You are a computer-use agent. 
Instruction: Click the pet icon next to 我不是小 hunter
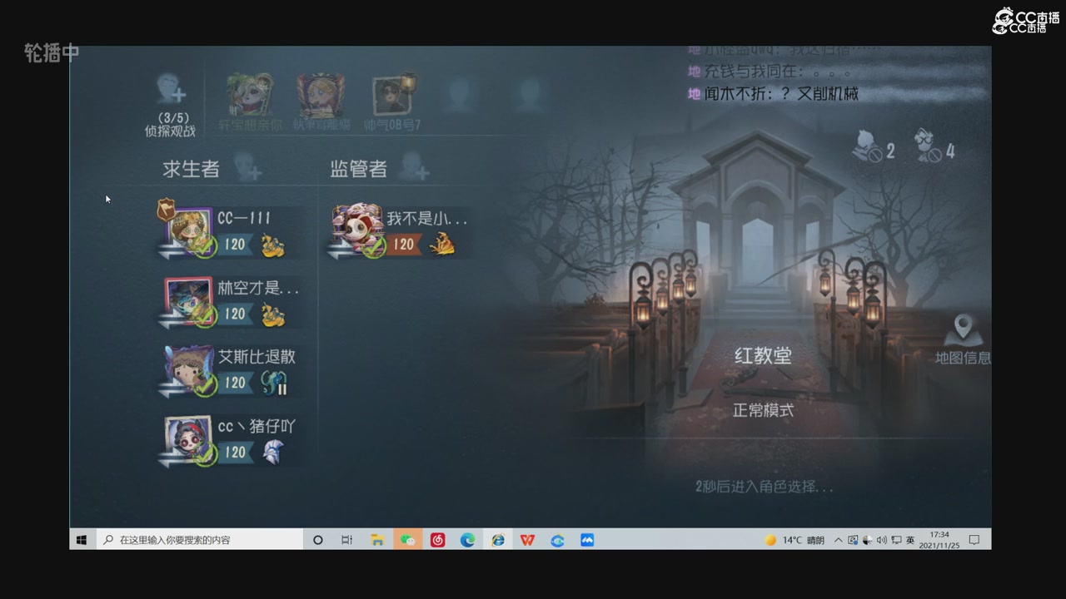(x=444, y=244)
